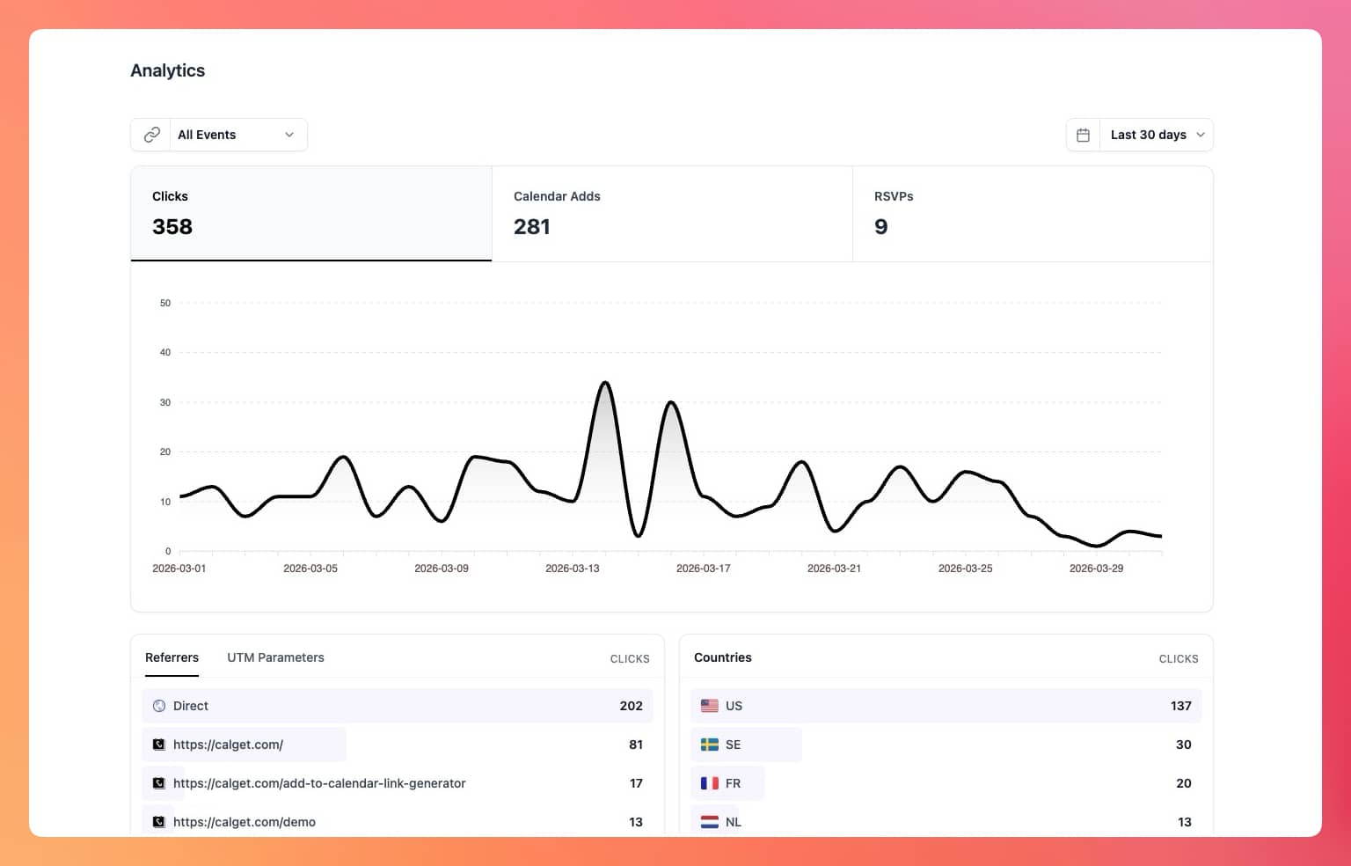Screen dimensions: 1351x866
Task: Click the Direct referrer row
Action: [x=397, y=706]
